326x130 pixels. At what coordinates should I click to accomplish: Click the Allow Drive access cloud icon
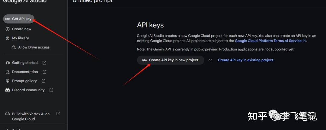click(x=14, y=47)
